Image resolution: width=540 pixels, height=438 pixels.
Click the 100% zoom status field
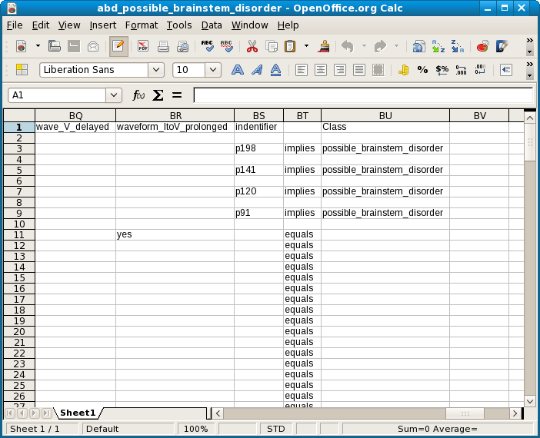coord(195,429)
